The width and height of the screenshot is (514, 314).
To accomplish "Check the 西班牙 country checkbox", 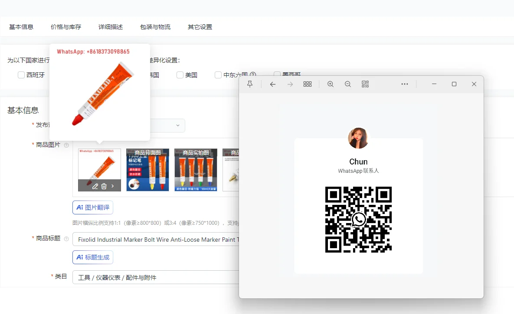I will click(x=21, y=75).
